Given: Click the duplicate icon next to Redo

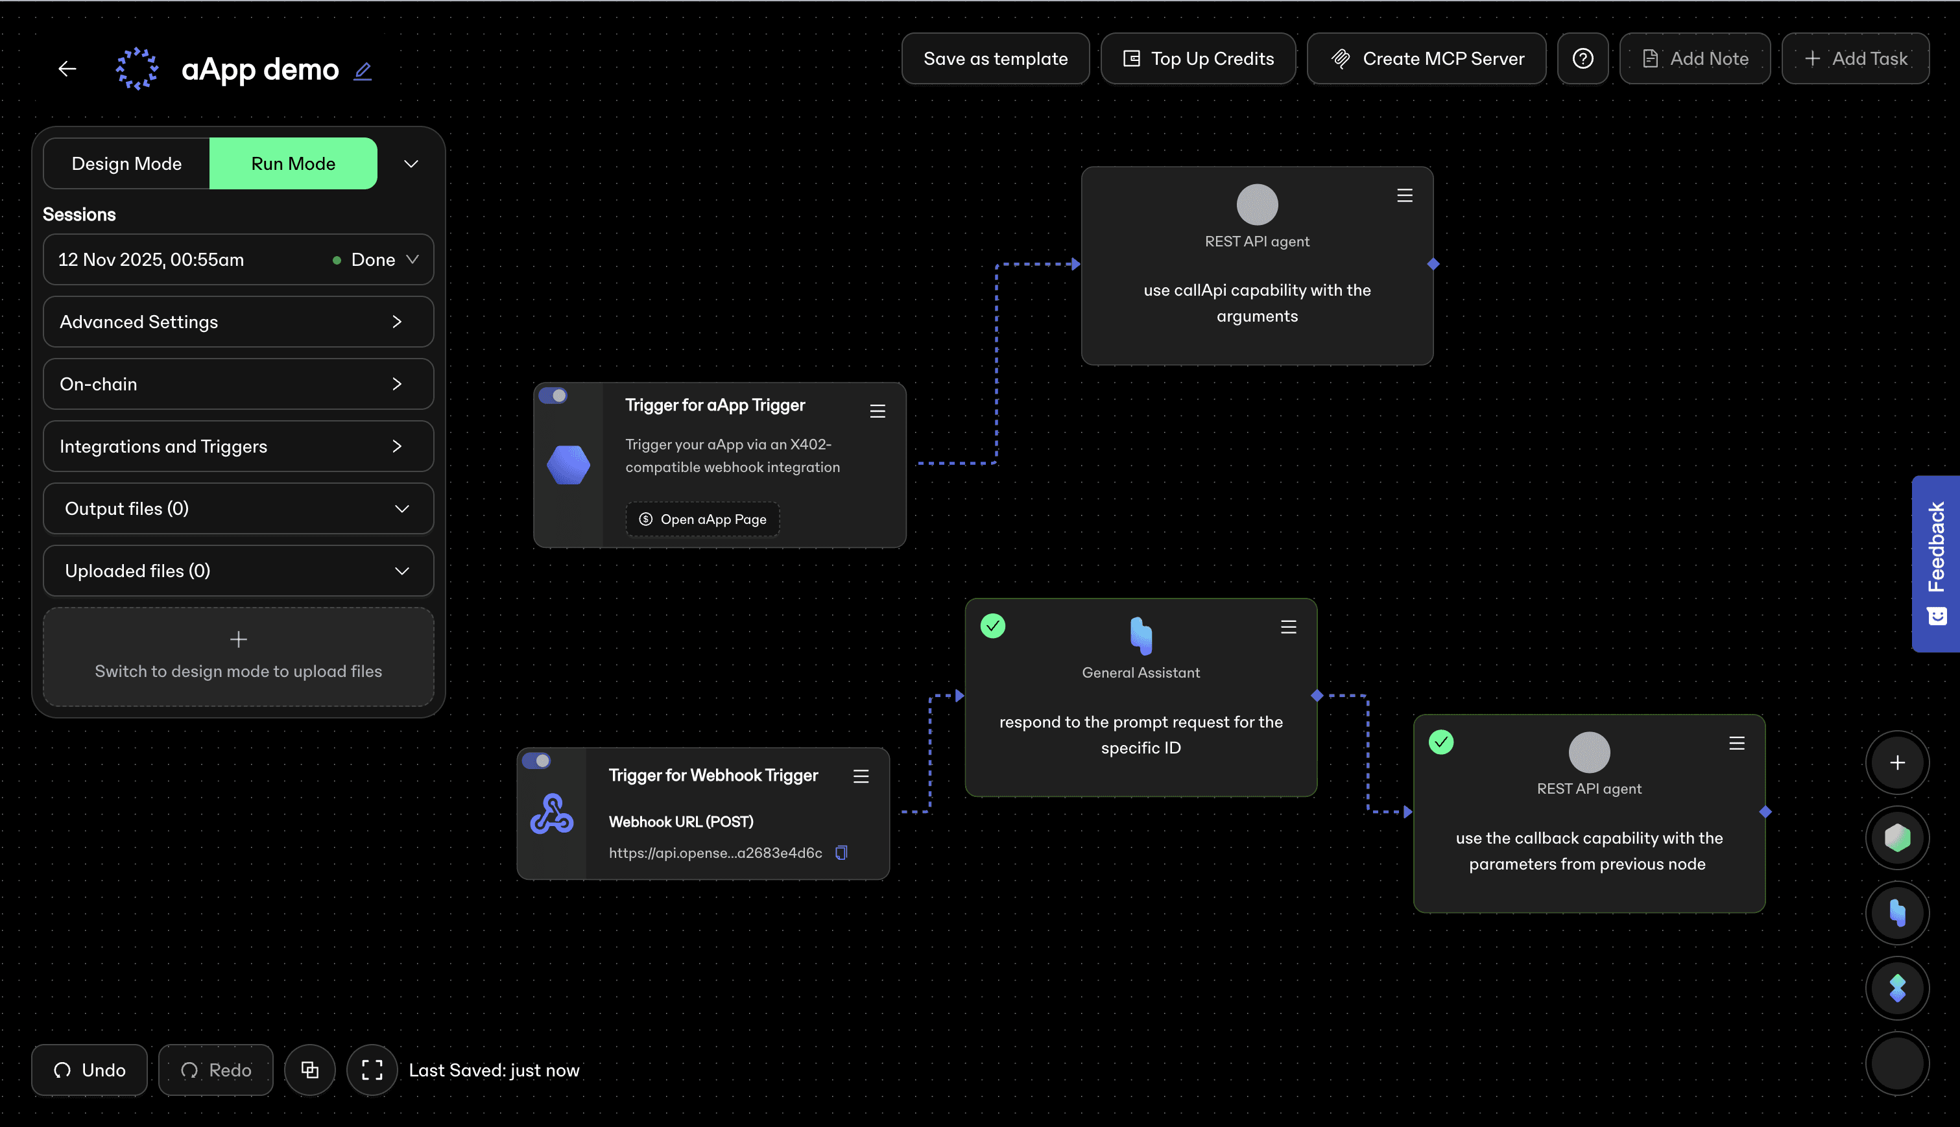Looking at the screenshot, I should pyautogui.click(x=309, y=1070).
